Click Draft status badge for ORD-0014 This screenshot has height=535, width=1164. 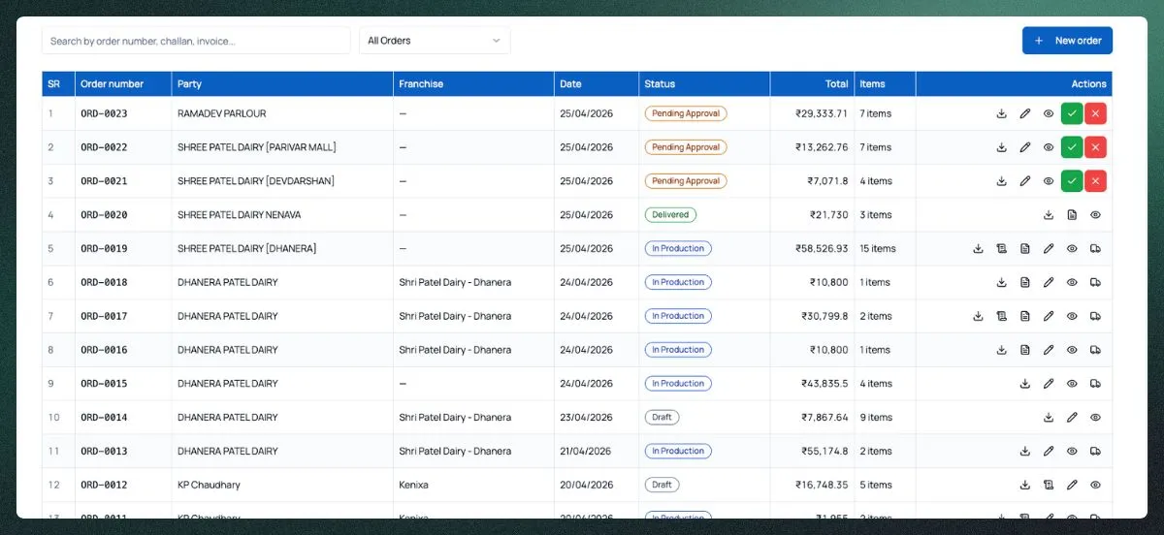click(662, 418)
